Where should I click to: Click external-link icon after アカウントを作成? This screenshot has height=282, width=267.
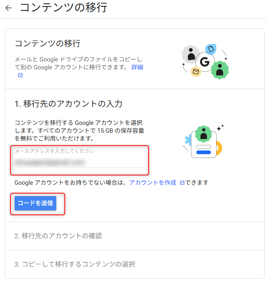[x=182, y=183]
